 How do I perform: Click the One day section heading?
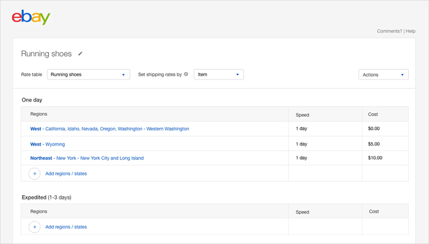coord(32,100)
